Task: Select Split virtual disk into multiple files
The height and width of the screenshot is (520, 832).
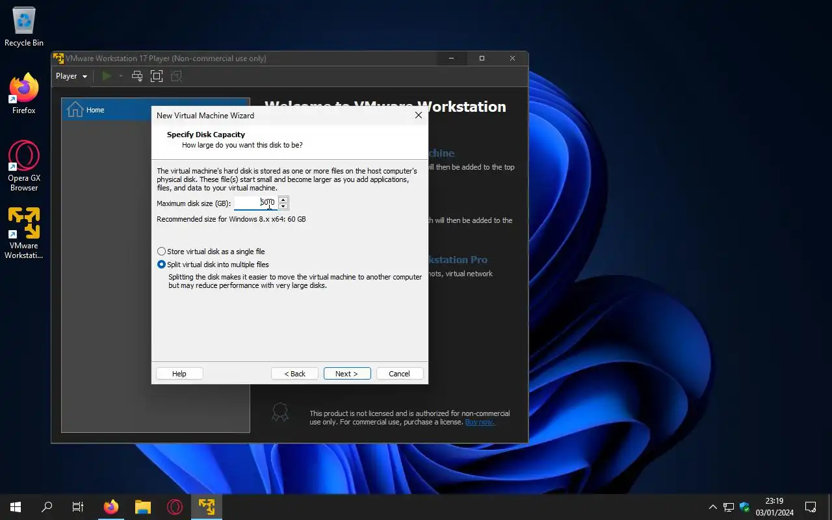Action: point(213,265)
